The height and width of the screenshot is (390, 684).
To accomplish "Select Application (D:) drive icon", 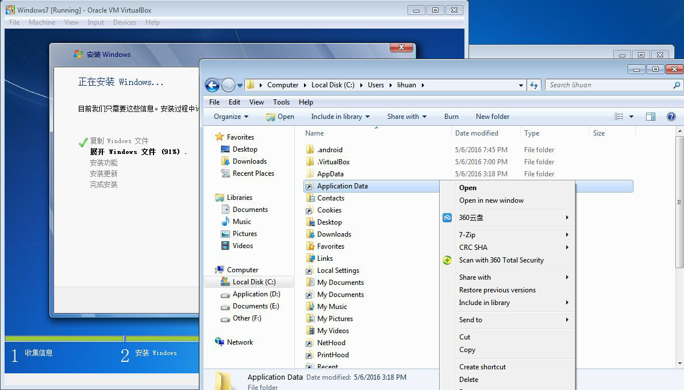I will [x=225, y=295].
